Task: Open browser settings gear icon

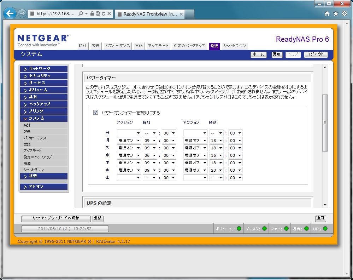Action: pos(345,13)
